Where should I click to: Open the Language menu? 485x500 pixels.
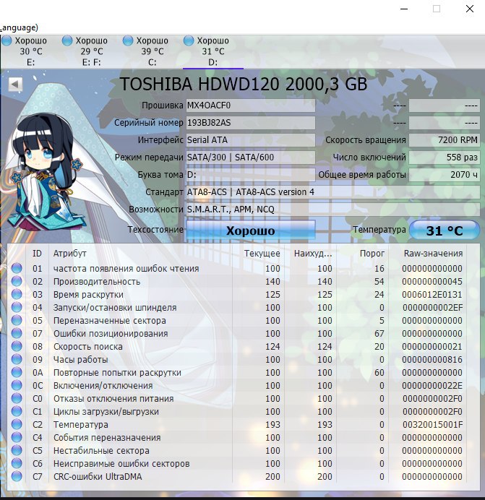click(19, 27)
